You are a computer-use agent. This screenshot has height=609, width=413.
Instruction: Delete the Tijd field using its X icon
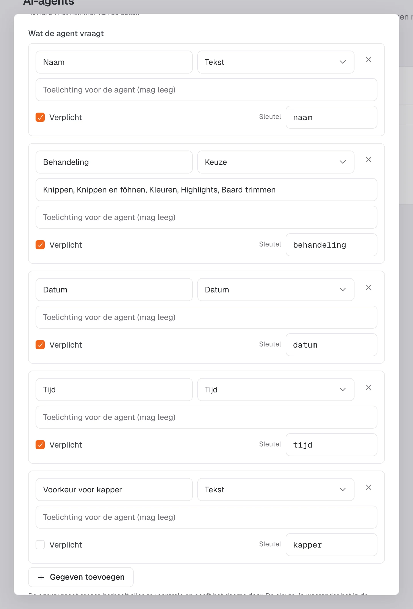(x=369, y=387)
